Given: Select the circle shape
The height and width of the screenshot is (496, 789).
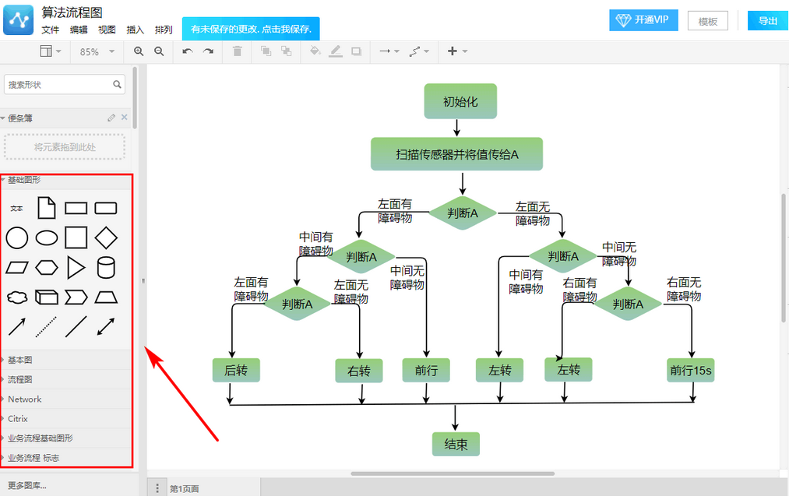Looking at the screenshot, I should (x=16, y=237).
